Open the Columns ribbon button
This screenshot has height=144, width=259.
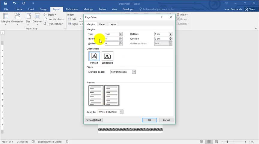click(37, 19)
